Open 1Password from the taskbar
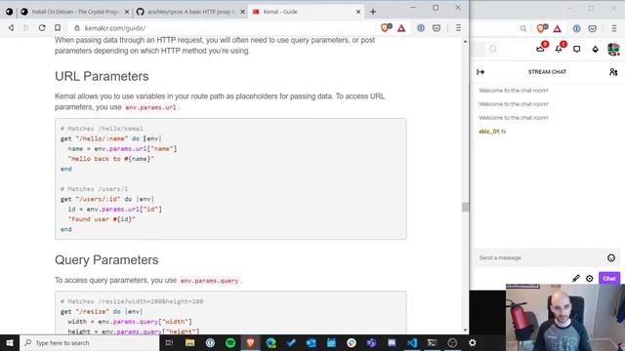Viewport: 625px width, 351px height. [x=210, y=342]
